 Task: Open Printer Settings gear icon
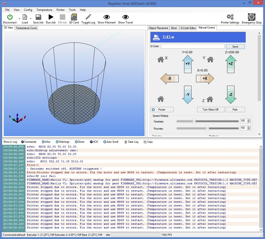(230, 17)
